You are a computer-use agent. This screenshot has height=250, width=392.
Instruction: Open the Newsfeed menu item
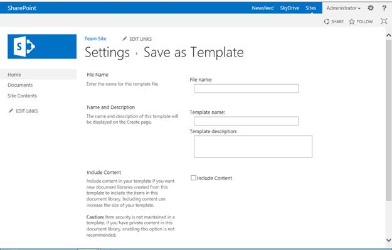pyautogui.click(x=263, y=8)
